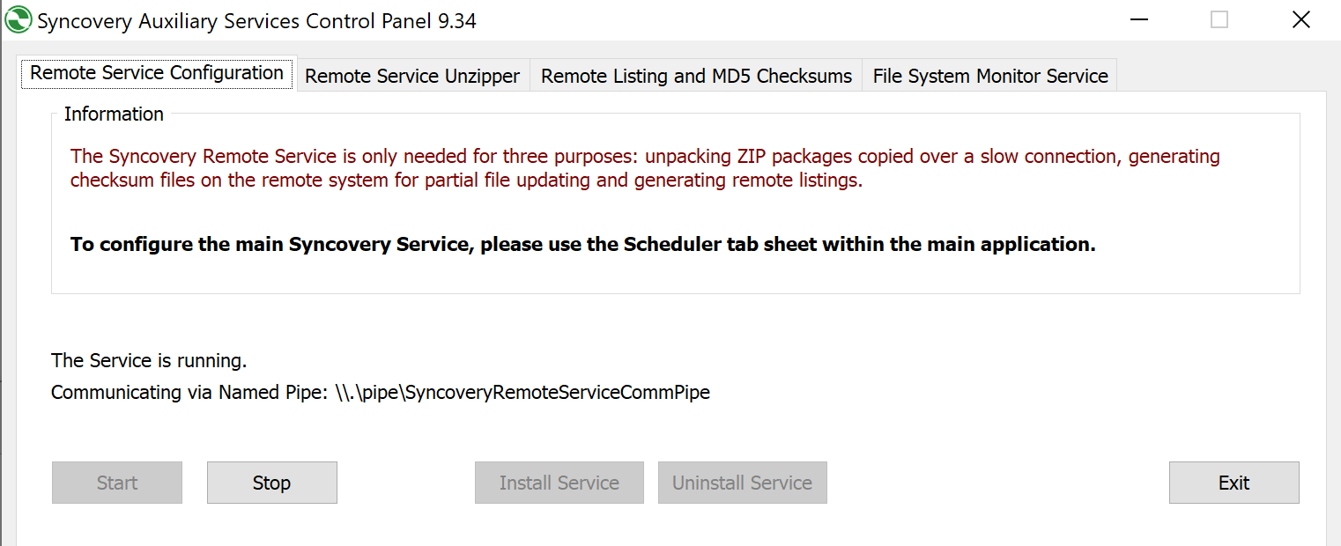
Task: Exit the Auxiliary Services Control Panel
Action: [1234, 483]
